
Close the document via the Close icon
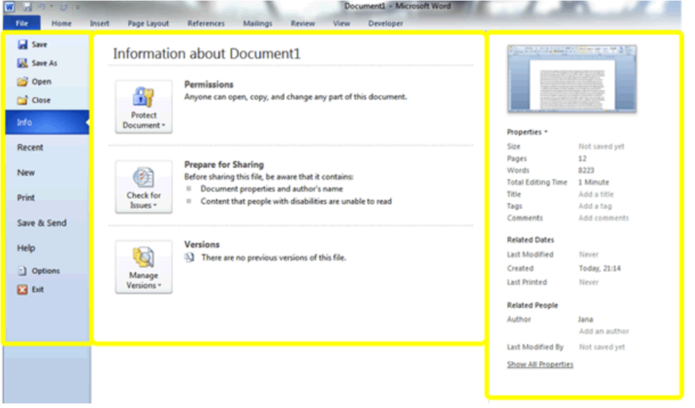coord(22,100)
